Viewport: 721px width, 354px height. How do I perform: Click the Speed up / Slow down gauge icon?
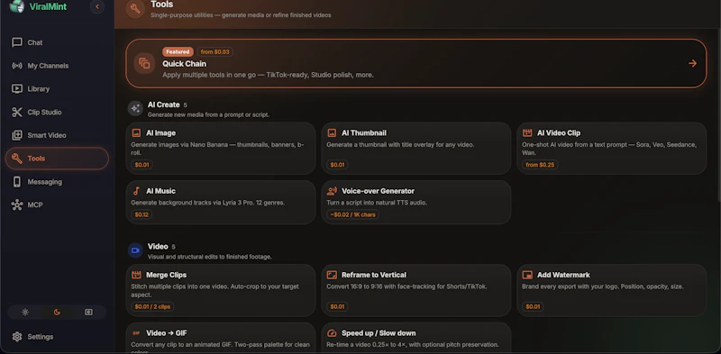pyautogui.click(x=332, y=333)
